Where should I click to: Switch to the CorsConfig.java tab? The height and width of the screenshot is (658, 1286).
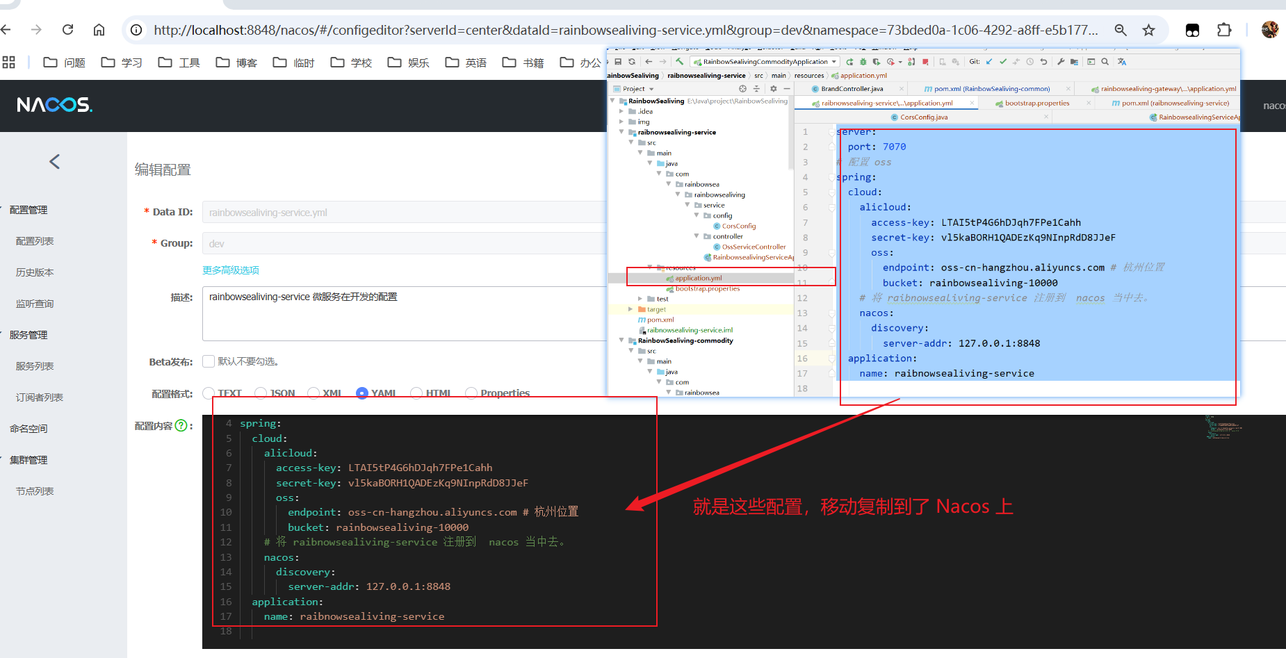pos(924,117)
